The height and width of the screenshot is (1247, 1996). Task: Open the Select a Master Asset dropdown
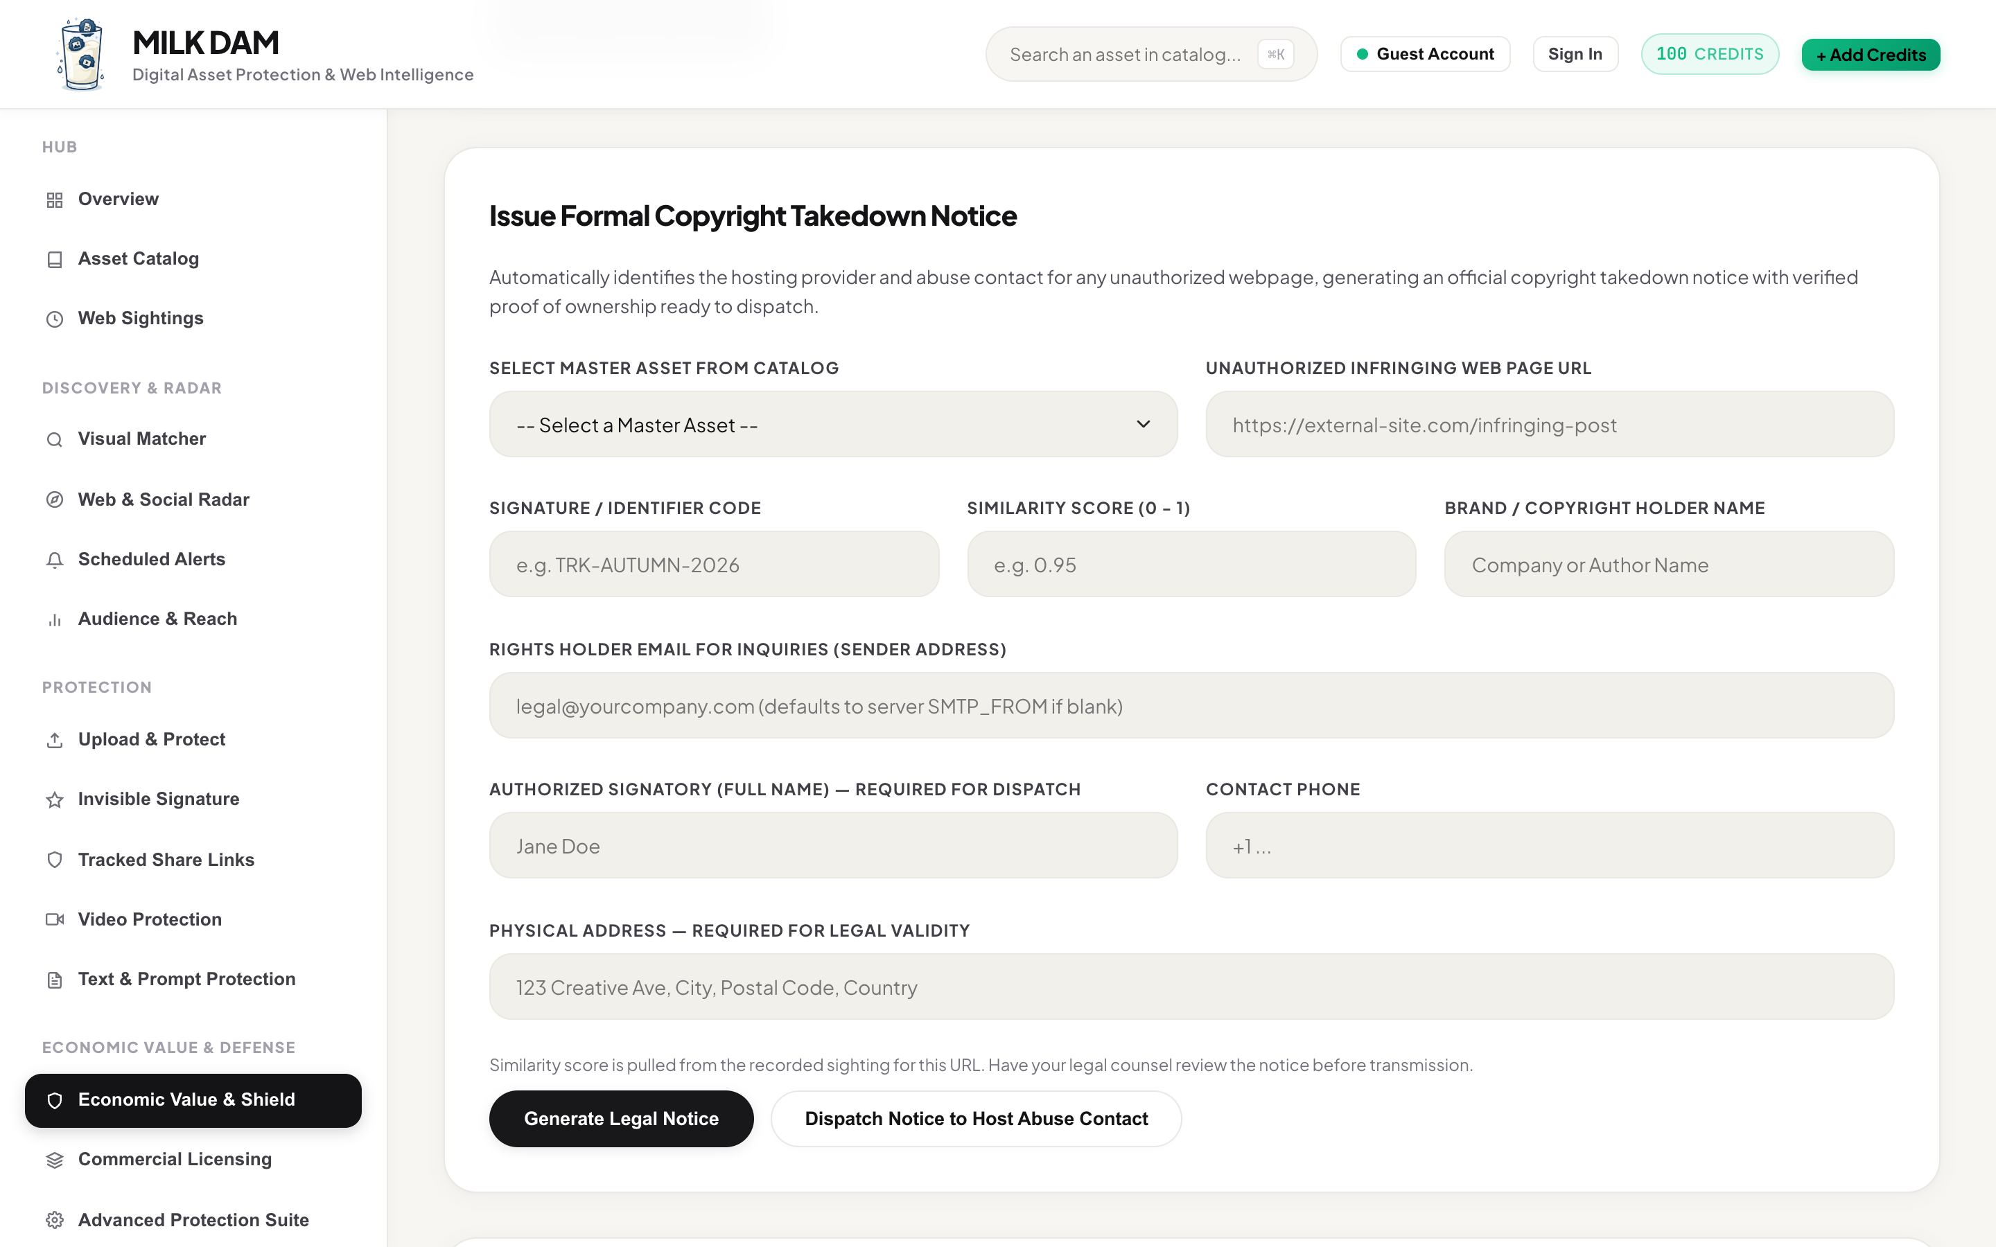833,425
